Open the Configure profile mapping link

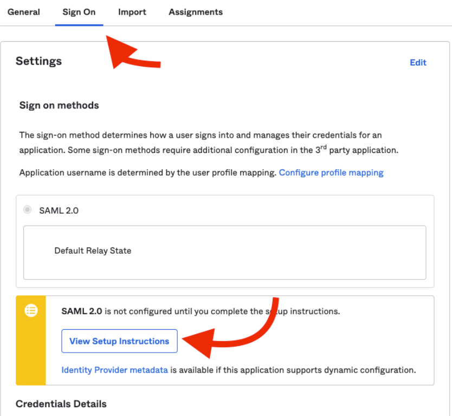point(331,172)
